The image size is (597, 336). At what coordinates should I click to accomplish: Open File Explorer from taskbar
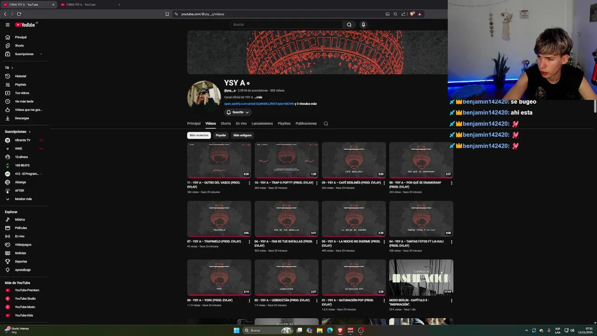pyautogui.click(x=319, y=330)
